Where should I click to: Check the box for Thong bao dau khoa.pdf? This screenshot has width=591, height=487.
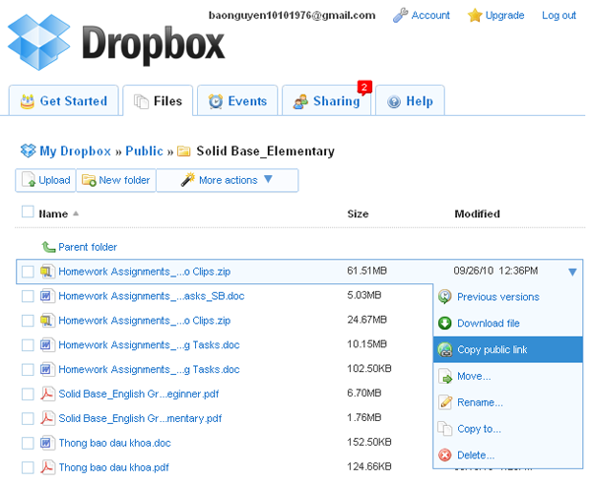[28, 467]
